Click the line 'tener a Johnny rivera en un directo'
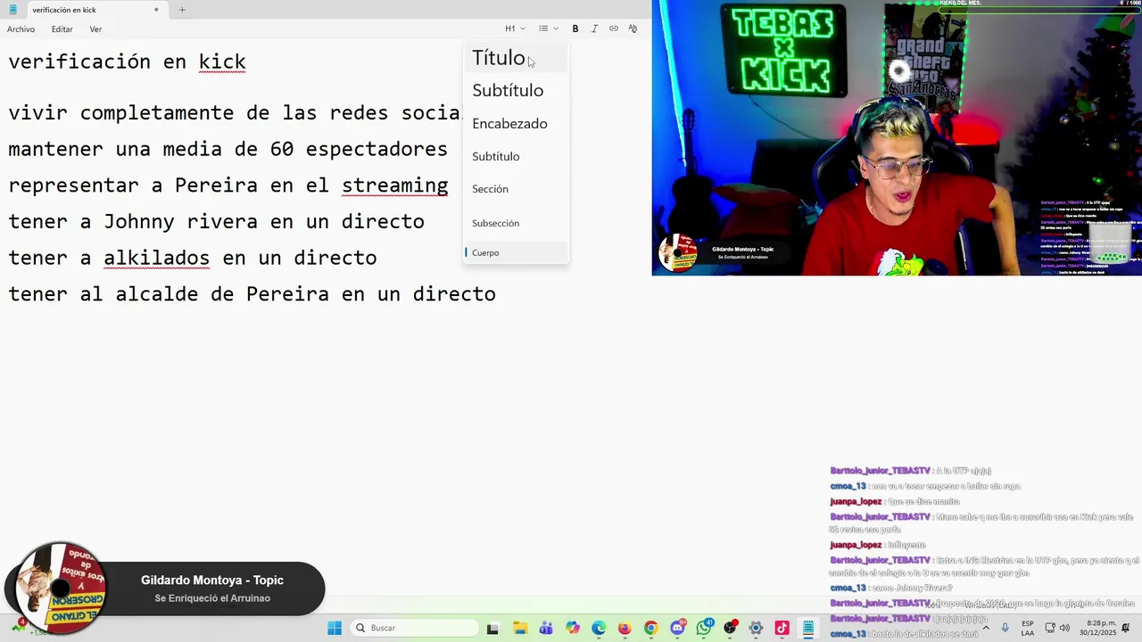This screenshot has width=1142, height=642. pos(216,221)
